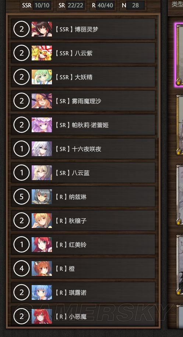Select the 【SR】八云蓝 card entry

[83, 173]
